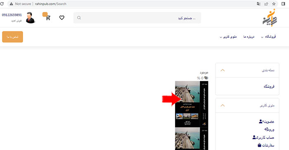
Task: Click the share icon in address bar
Action: [x=266, y=4]
